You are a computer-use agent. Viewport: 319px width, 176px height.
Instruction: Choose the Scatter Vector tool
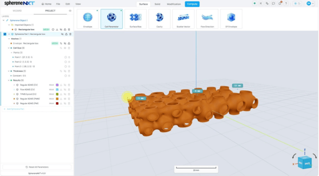click(183, 19)
